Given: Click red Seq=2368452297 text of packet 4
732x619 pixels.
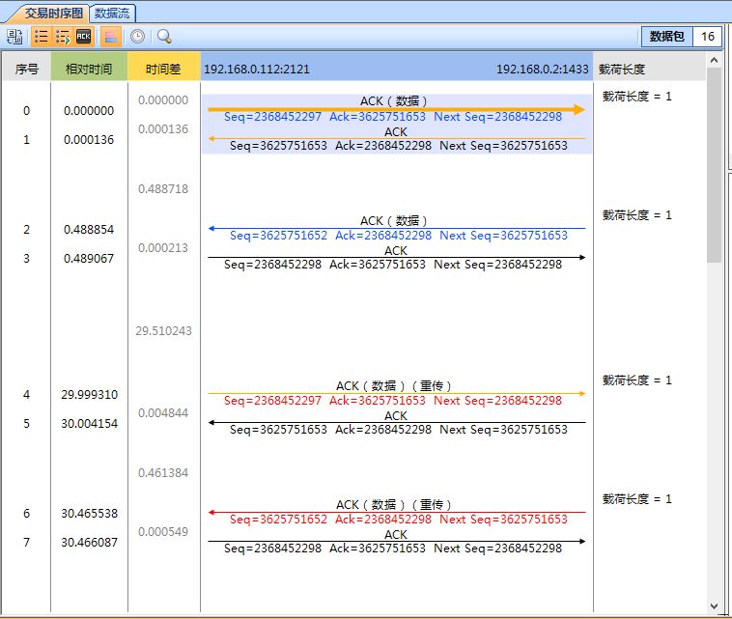Looking at the screenshot, I should click(x=272, y=401).
